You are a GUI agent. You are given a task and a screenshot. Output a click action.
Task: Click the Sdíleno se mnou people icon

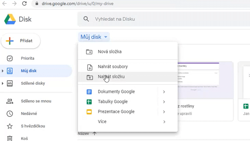(x=10, y=101)
